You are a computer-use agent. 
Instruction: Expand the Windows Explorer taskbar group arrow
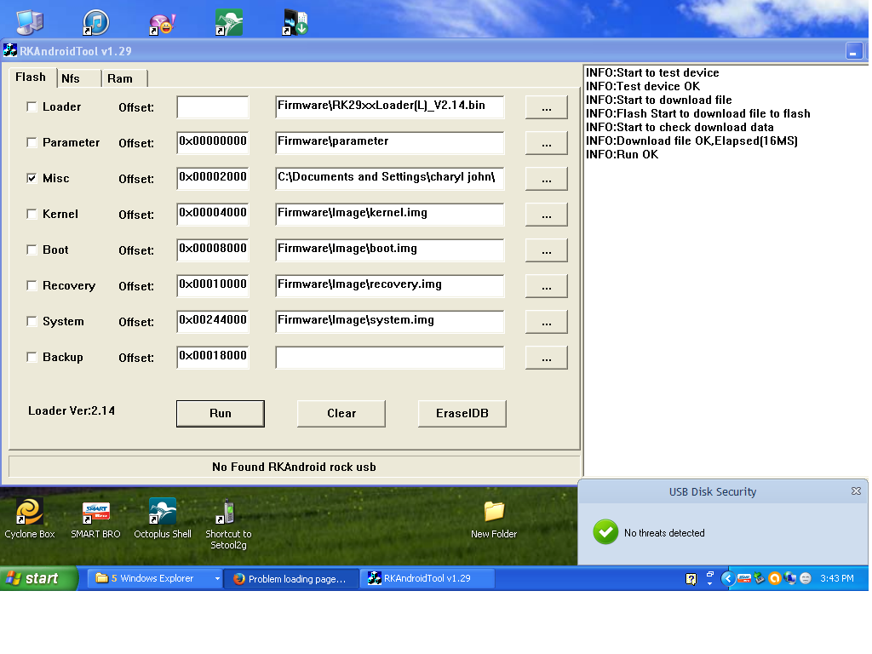click(217, 579)
